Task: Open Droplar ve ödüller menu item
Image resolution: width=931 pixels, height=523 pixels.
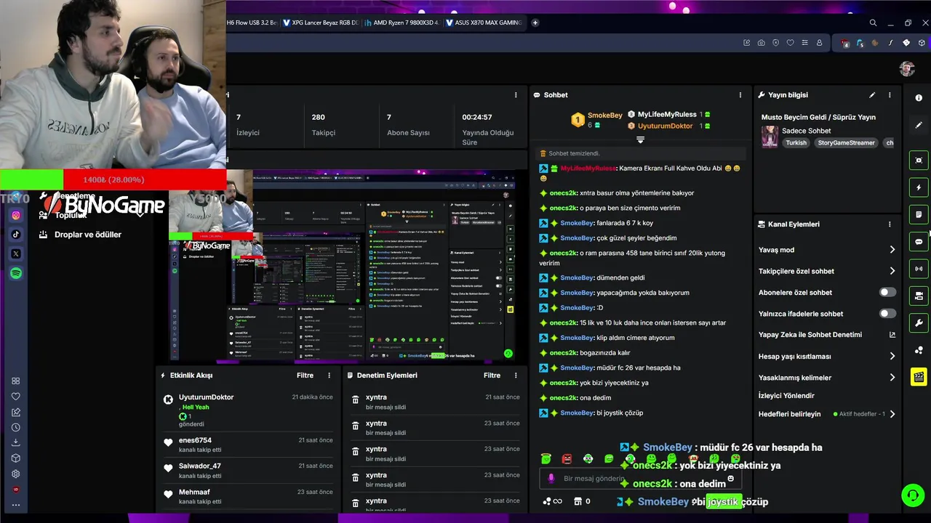Action: click(80, 235)
